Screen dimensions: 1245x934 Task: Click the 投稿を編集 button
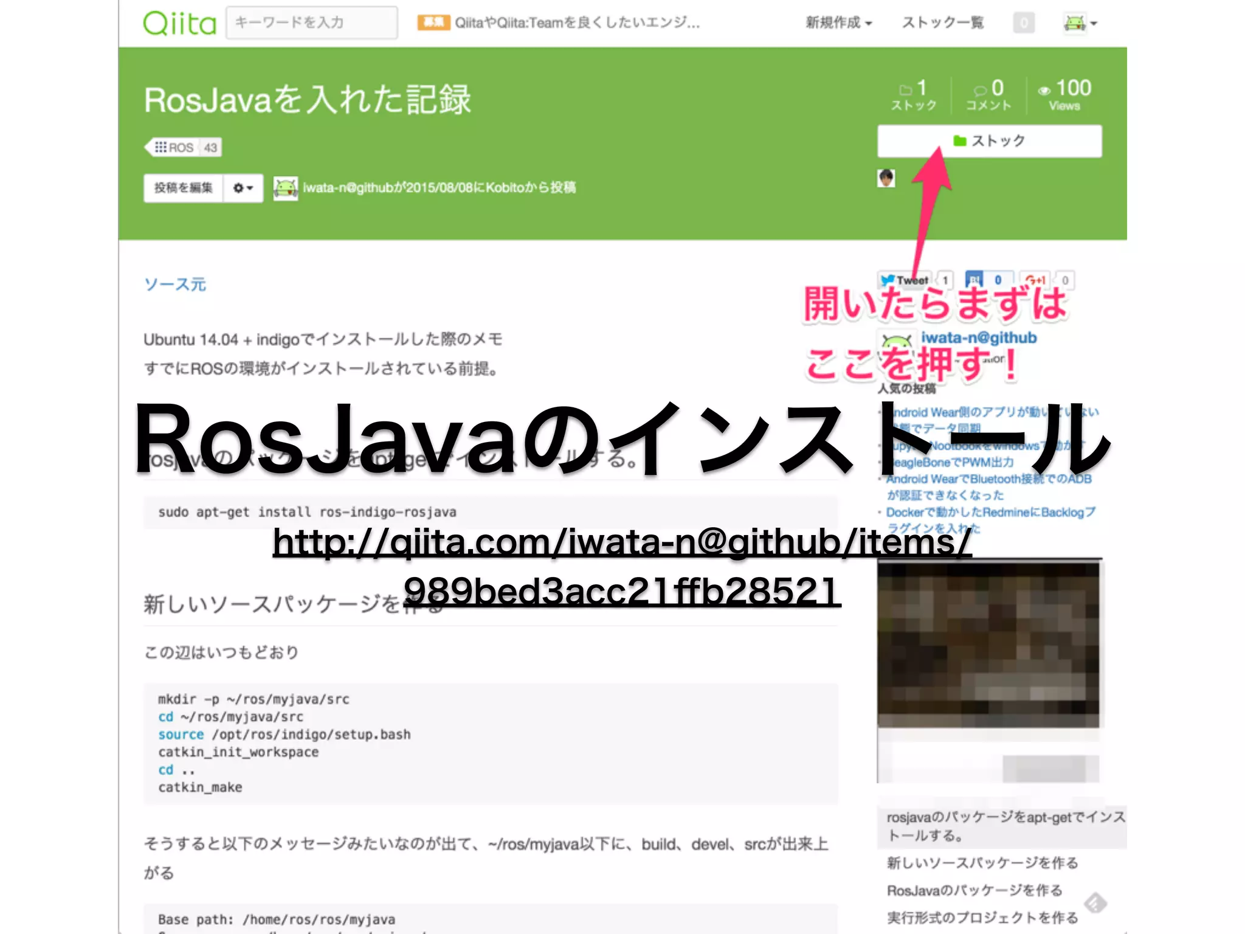pyautogui.click(x=183, y=188)
